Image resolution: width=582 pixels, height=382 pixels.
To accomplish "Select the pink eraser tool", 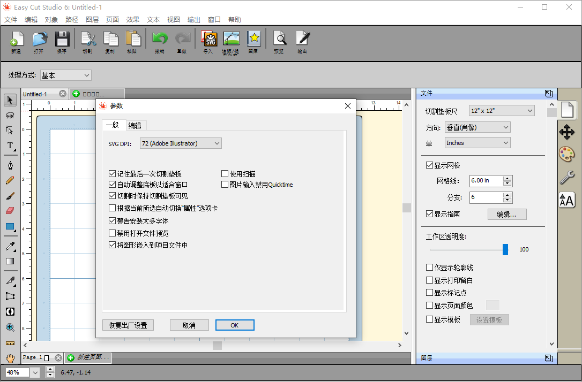I will [x=10, y=210].
